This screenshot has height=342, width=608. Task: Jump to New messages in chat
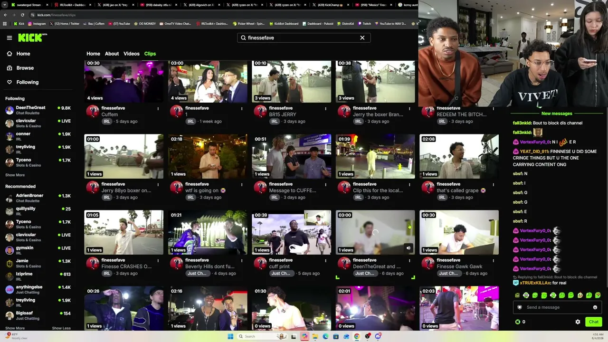pos(557,114)
